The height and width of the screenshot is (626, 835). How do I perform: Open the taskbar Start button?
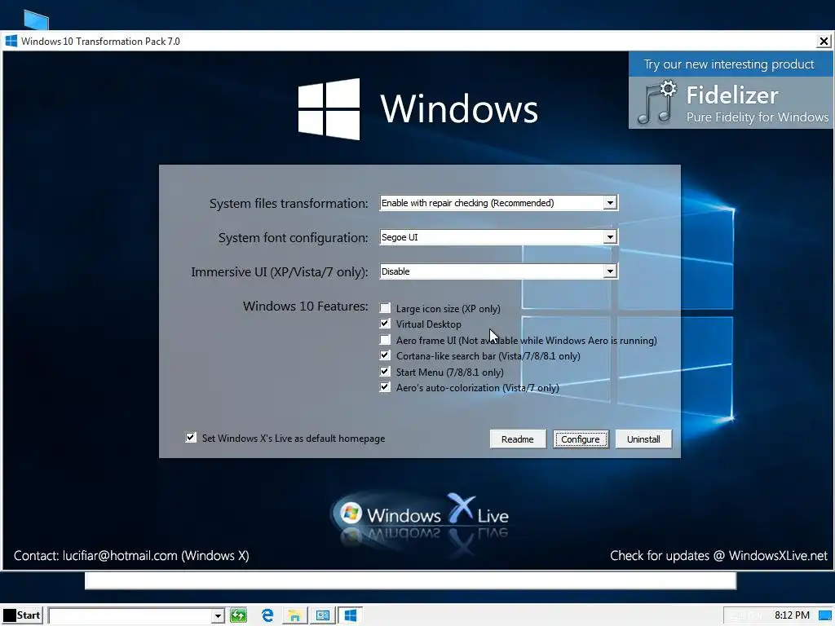coord(22,615)
